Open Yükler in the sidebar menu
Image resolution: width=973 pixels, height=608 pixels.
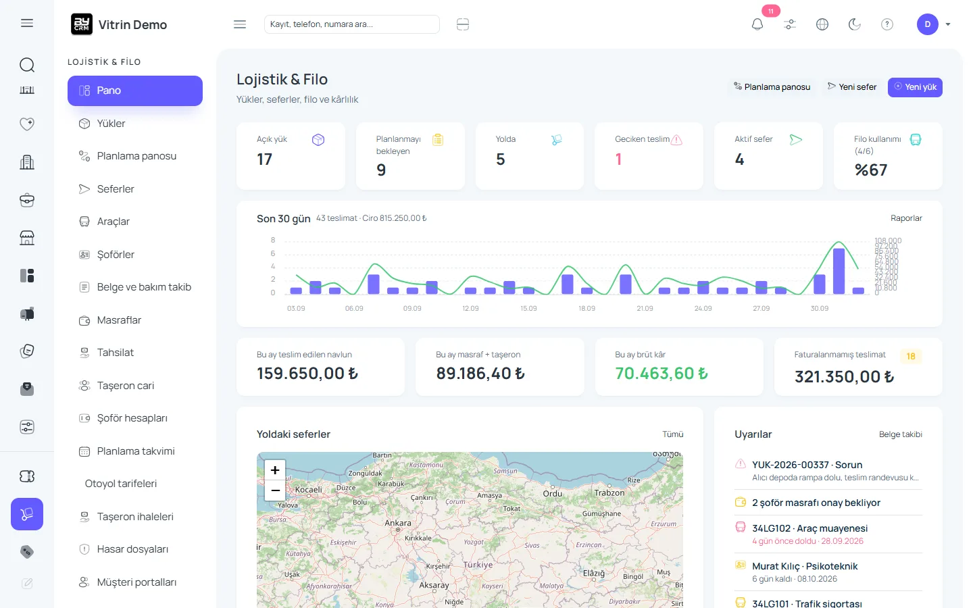(x=135, y=124)
